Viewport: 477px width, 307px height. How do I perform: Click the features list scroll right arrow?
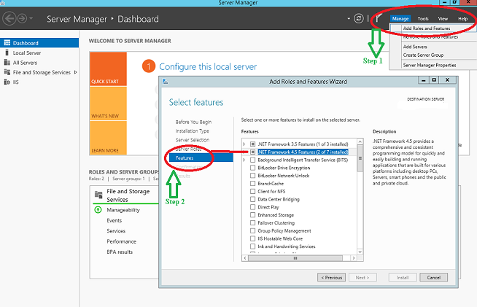(x=353, y=258)
